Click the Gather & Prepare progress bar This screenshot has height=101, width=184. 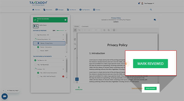60,31
